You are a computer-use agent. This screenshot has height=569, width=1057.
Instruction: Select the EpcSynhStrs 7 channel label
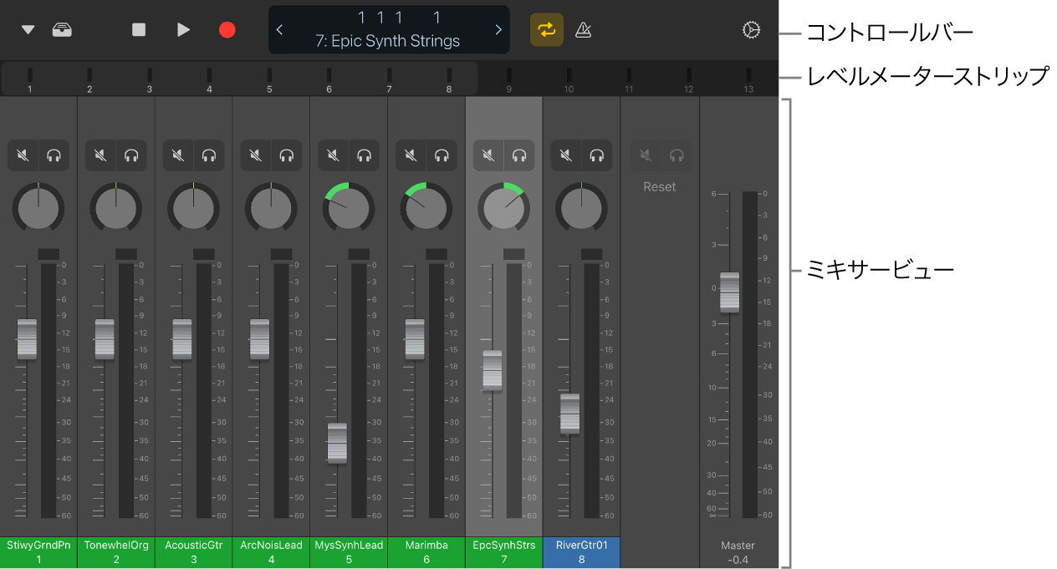click(x=504, y=552)
